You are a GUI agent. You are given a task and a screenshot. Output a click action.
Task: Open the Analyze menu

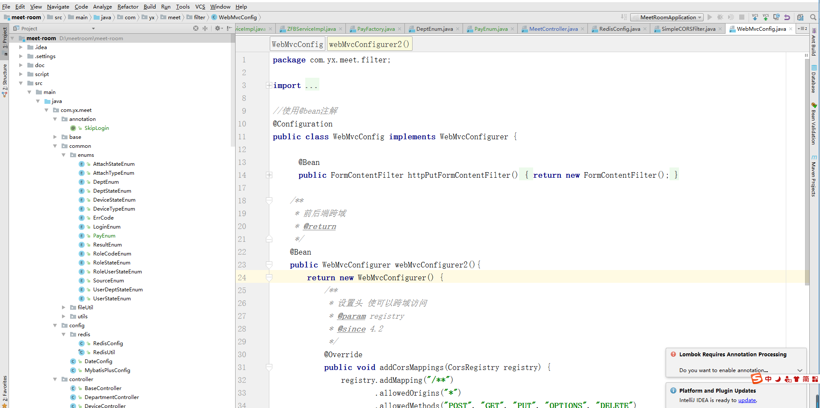click(x=103, y=6)
